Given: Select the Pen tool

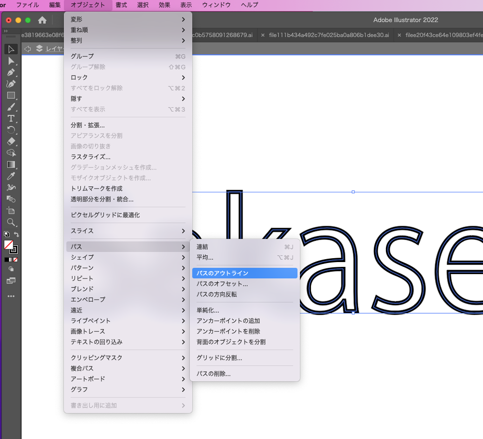Looking at the screenshot, I should tap(11, 72).
